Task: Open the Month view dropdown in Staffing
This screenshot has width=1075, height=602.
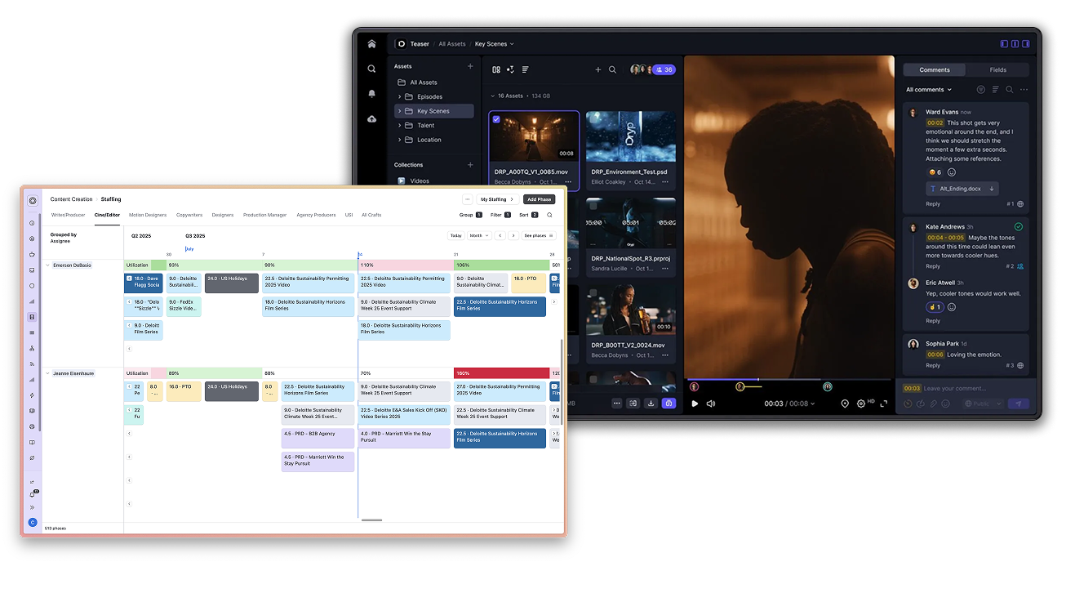Action: click(x=480, y=235)
